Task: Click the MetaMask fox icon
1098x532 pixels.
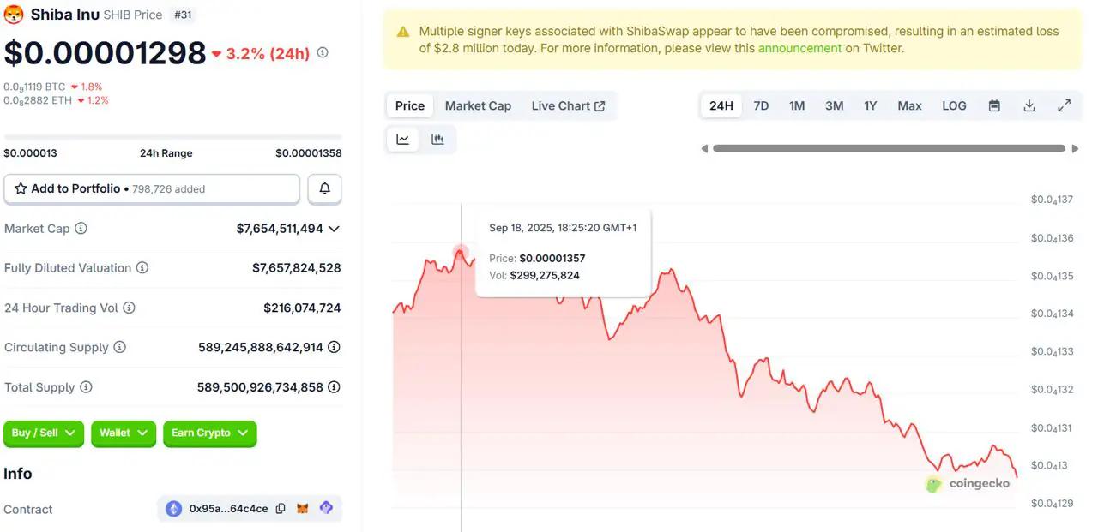Action: tap(303, 509)
